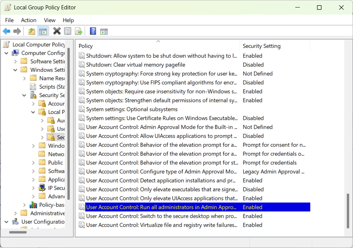Open the File menu
The height and width of the screenshot is (248, 353).
click(9, 20)
